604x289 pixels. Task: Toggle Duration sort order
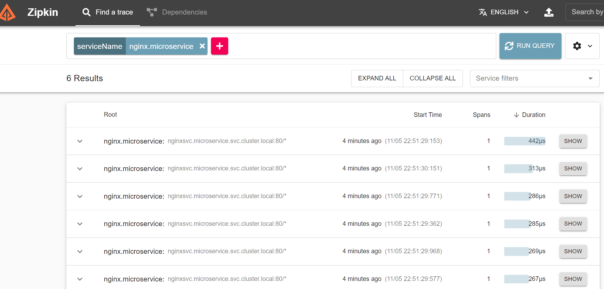[x=530, y=115]
